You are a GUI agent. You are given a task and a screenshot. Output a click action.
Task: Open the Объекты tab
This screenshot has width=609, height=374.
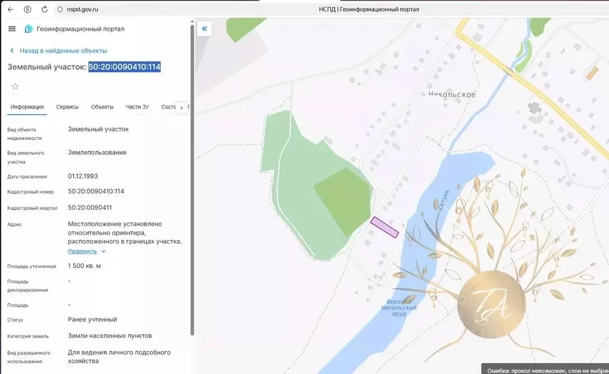pyautogui.click(x=102, y=107)
